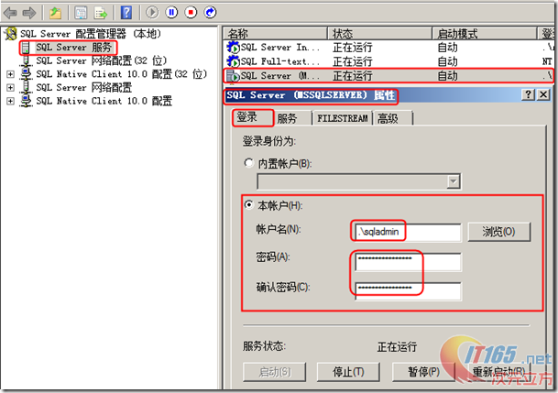The width and height of the screenshot is (558, 393).
Task: Select SQL Server 网络配置 tree node
Action: coord(84,88)
